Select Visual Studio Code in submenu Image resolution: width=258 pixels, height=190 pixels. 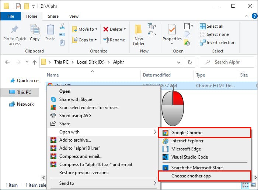point(189,157)
